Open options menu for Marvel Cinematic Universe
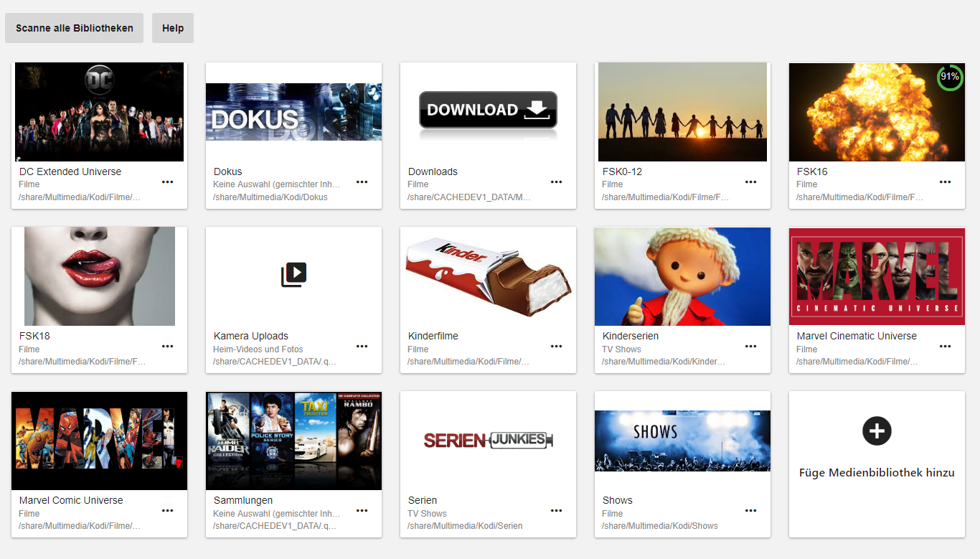980x559 pixels. pos(945,347)
